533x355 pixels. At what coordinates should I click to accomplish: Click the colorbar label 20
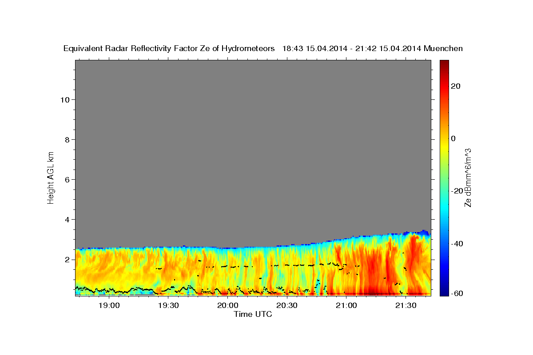[455, 86]
